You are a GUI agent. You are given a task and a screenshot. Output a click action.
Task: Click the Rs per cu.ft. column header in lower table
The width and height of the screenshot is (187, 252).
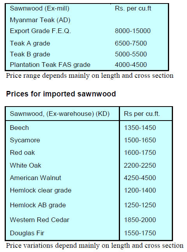[x=142, y=114]
